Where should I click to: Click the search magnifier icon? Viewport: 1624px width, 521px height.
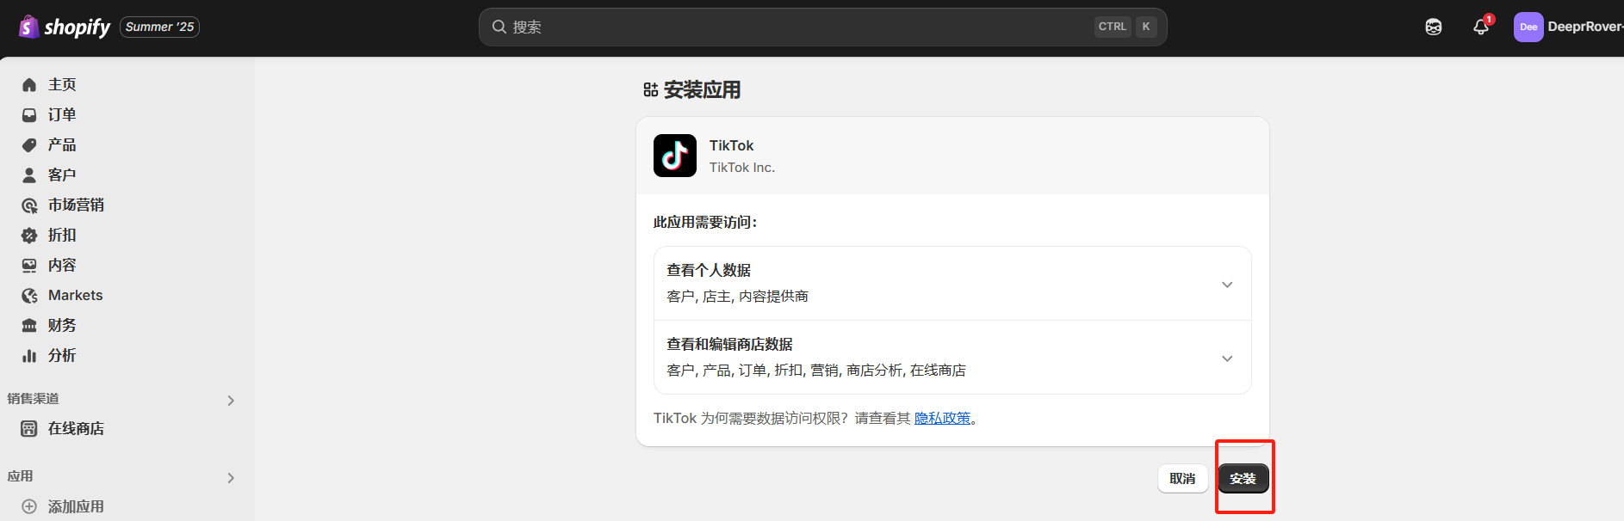[x=499, y=27]
